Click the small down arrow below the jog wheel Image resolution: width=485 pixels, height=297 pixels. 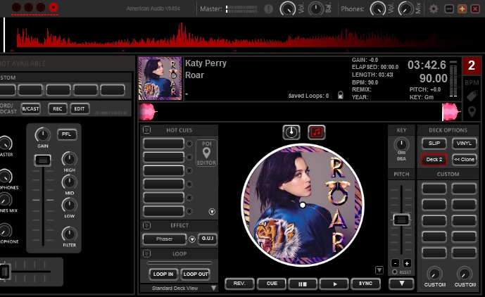click(x=379, y=270)
